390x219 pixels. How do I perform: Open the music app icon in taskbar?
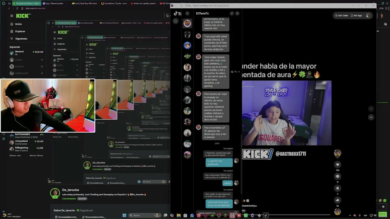click(199, 215)
